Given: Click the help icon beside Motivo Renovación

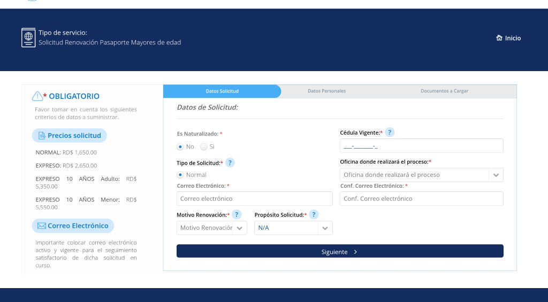Looking at the screenshot, I should click(237, 214).
